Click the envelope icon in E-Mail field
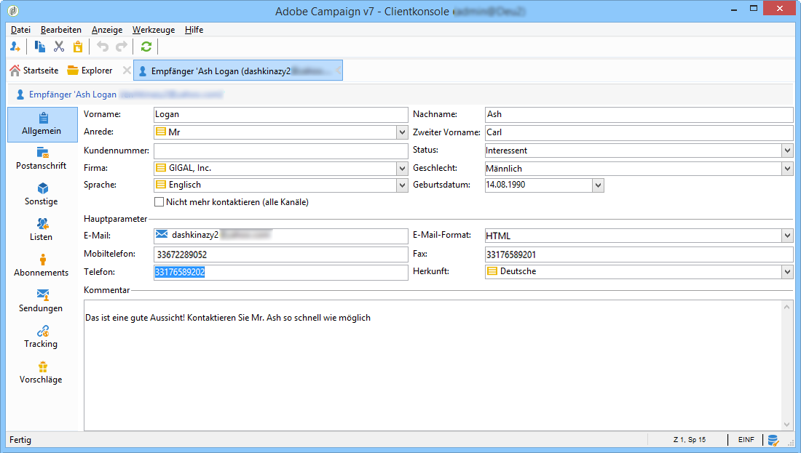The height and width of the screenshot is (453, 801). [x=162, y=234]
